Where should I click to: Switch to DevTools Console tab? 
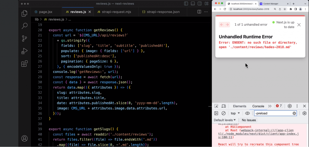pos(258,106)
